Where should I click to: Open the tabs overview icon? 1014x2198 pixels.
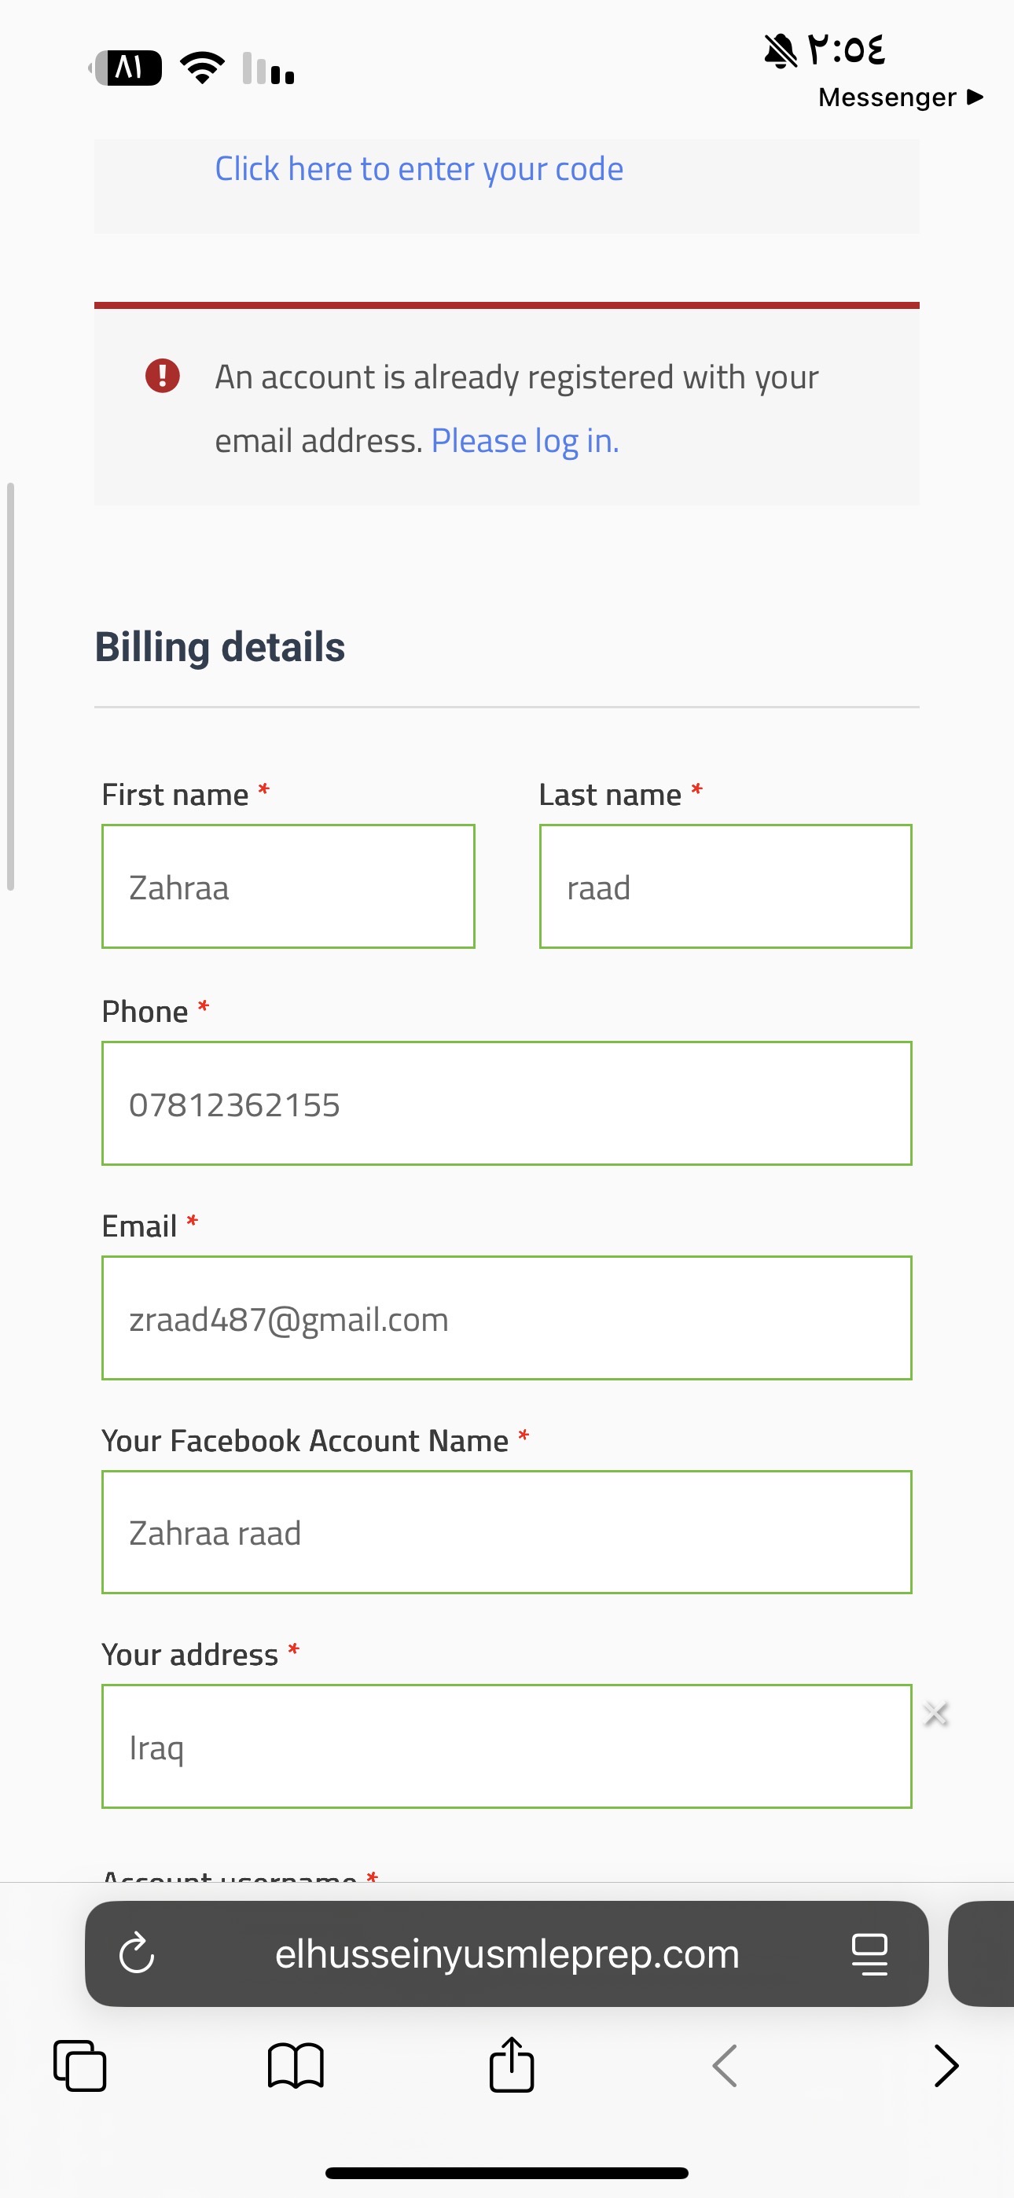pos(80,2066)
